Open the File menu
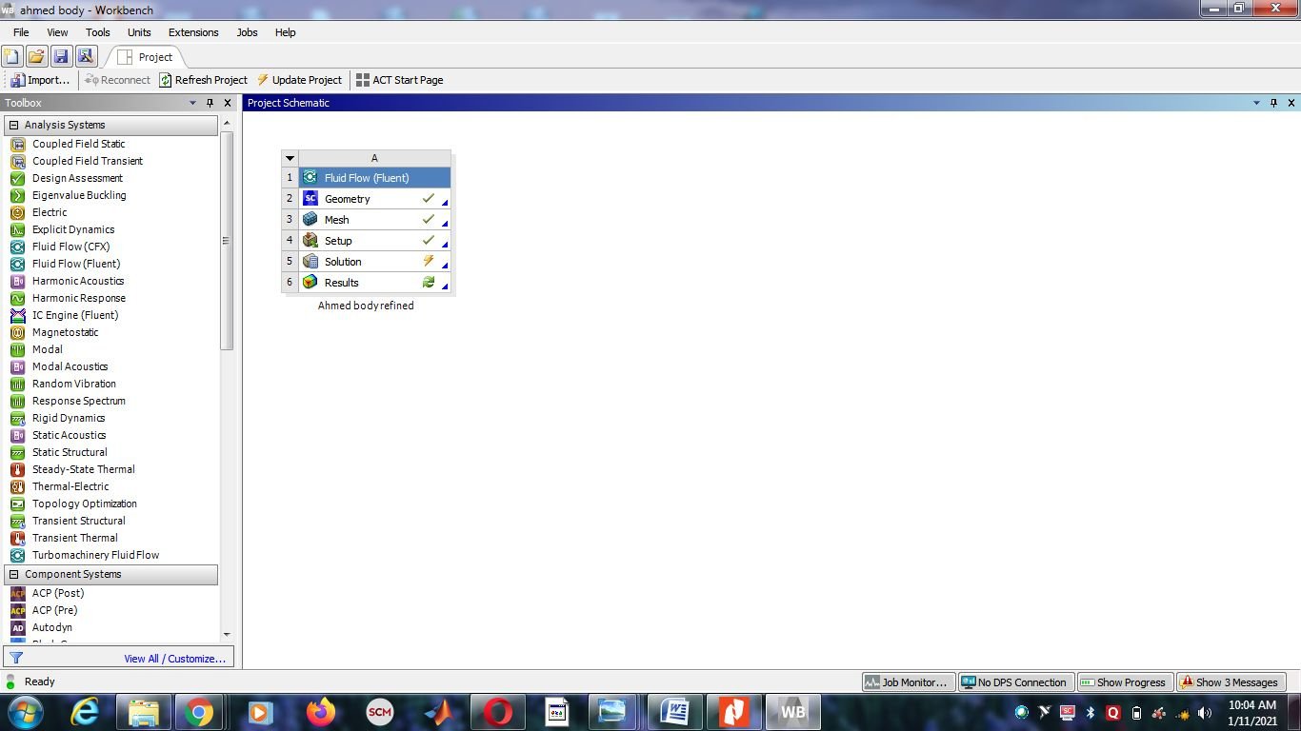1301x731 pixels. 21,32
